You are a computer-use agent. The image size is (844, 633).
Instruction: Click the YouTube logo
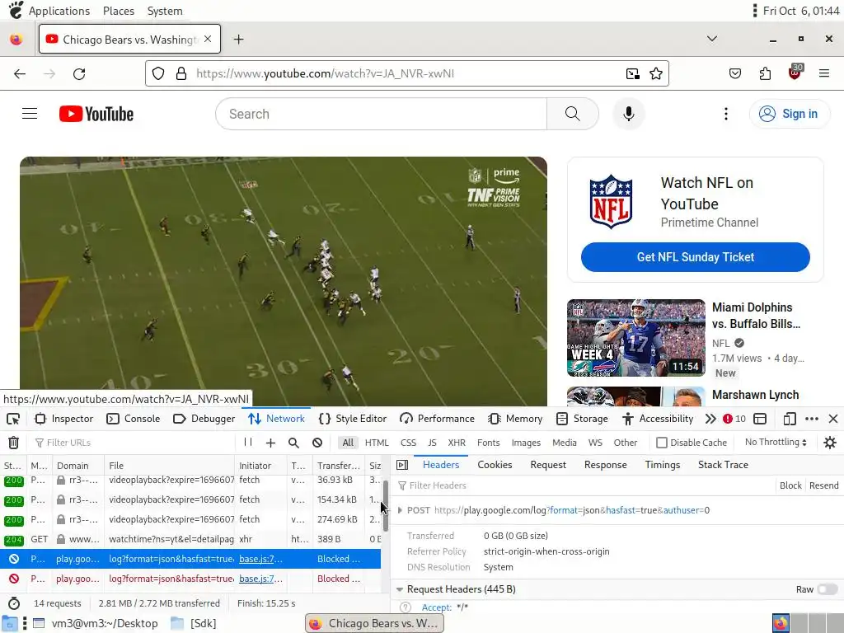[96, 114]
